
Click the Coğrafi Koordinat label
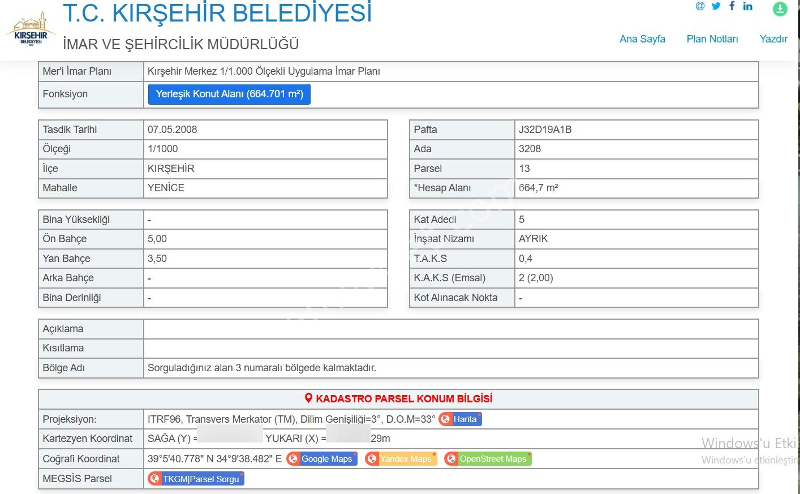(81, 459)
